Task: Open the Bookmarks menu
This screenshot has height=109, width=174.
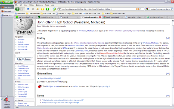Action: [40, 5]
